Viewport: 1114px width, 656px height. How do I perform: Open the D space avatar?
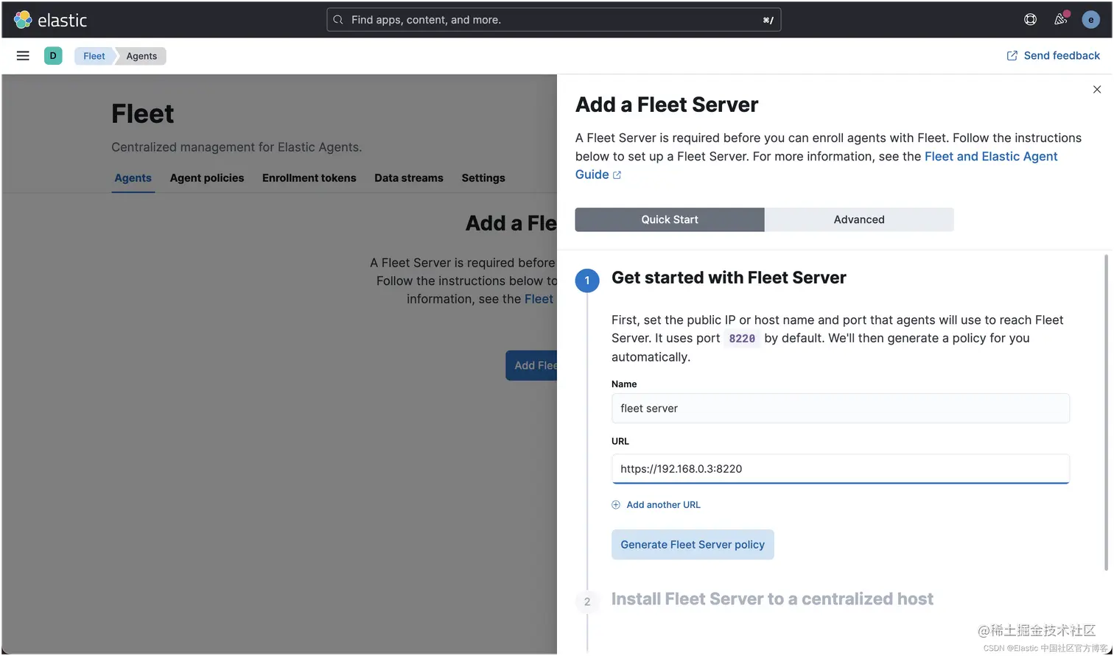(53, 56)
